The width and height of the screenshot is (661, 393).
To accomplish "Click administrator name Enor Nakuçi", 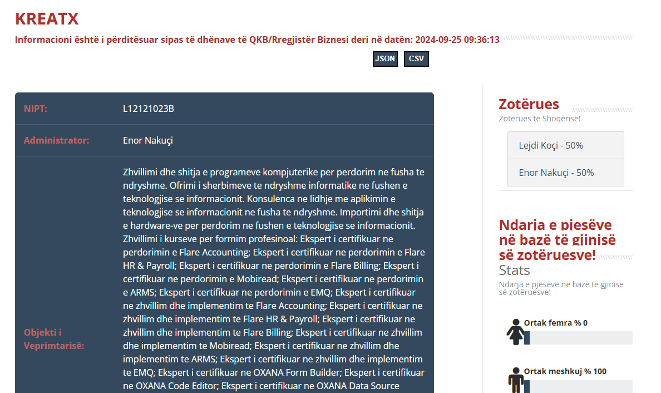I will [148, 140].
